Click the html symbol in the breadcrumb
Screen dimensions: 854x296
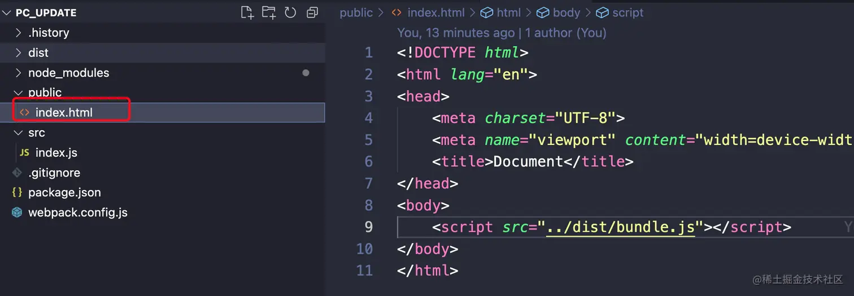509,12
